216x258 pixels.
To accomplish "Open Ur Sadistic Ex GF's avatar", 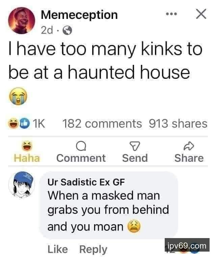I will [22, 184].
